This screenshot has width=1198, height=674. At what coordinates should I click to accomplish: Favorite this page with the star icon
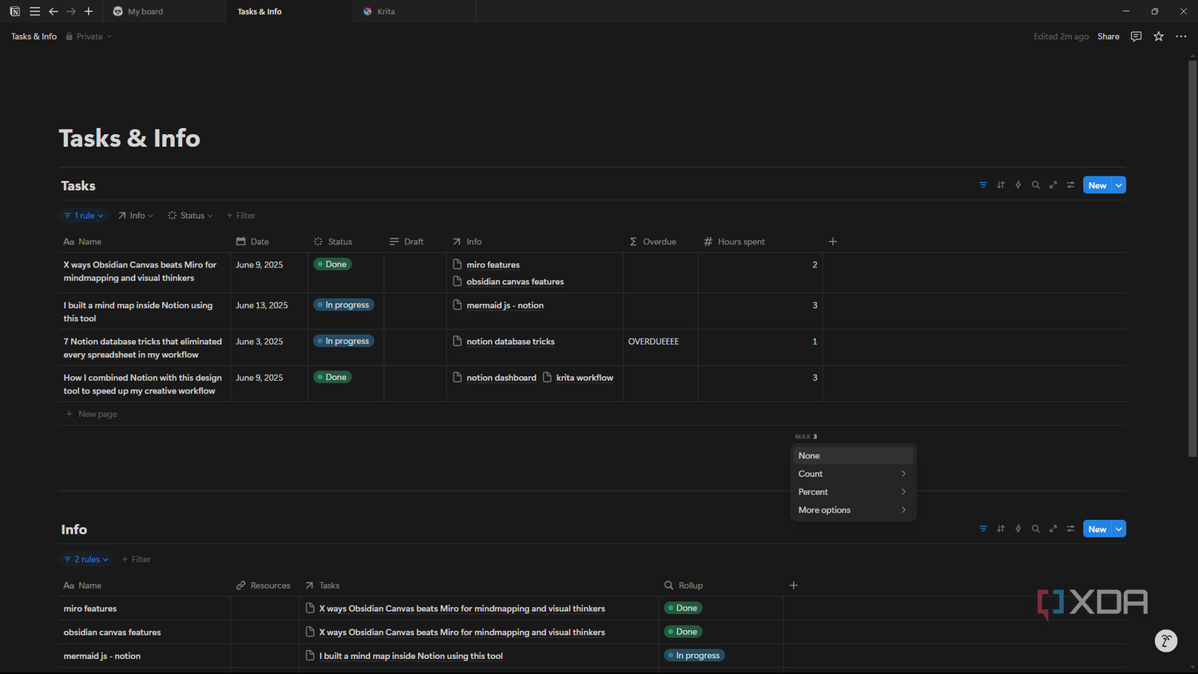pyautogui.click(x=1159, y=37)
